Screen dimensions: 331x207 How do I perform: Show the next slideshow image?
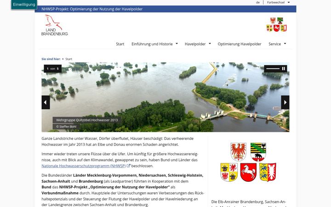pos(285,102)
